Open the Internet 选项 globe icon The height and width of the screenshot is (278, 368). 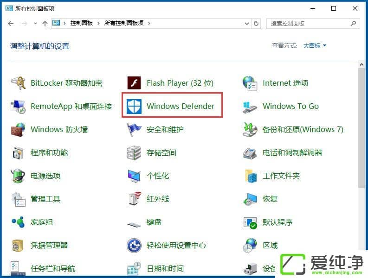click(x=250, y=83)
